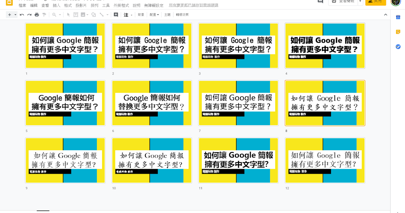405x213 pixels.
Task: Open the 排列 menu
Action: (x=94, y=5)
